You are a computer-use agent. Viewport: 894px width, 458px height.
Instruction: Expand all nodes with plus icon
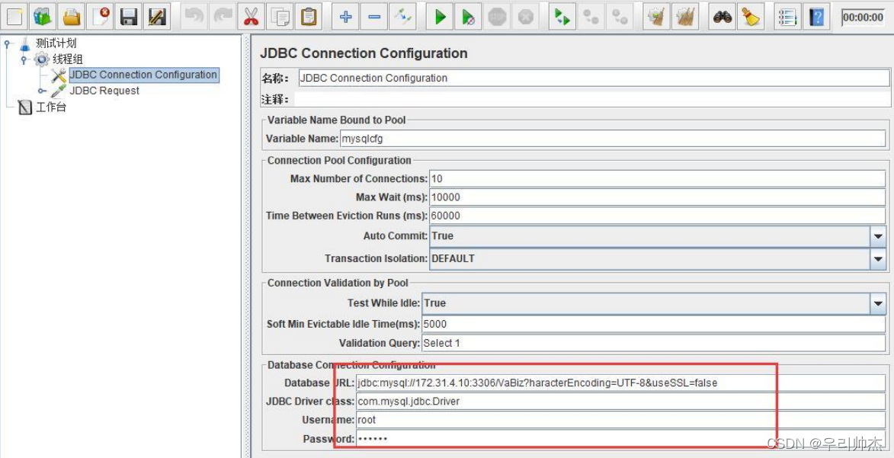[345, 17]
